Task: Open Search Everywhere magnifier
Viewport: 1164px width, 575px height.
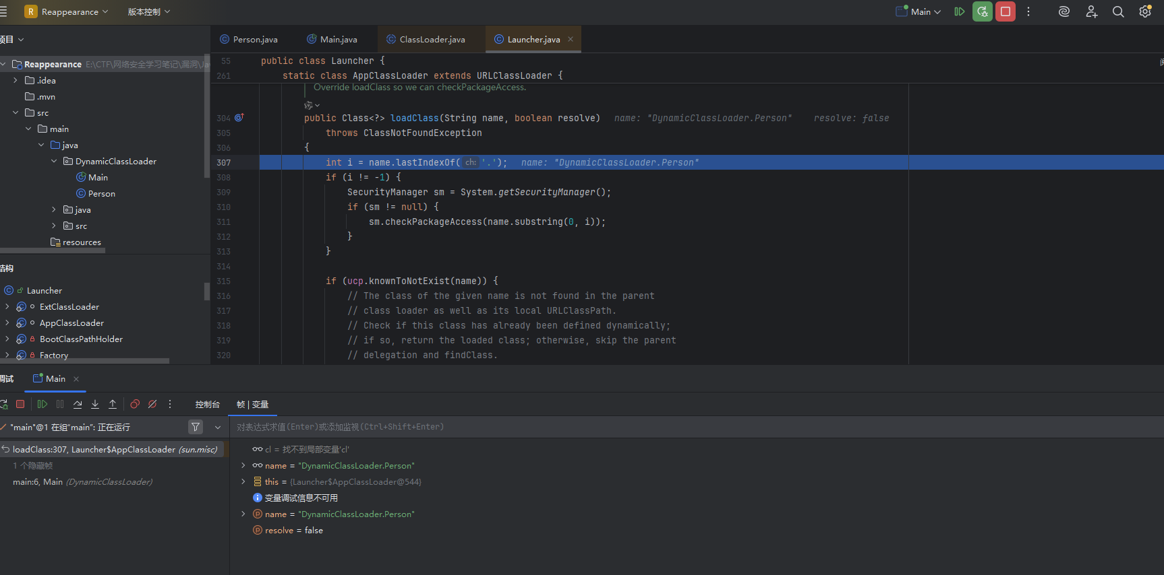Action: pyautogui.click(x=1118, y=11)
